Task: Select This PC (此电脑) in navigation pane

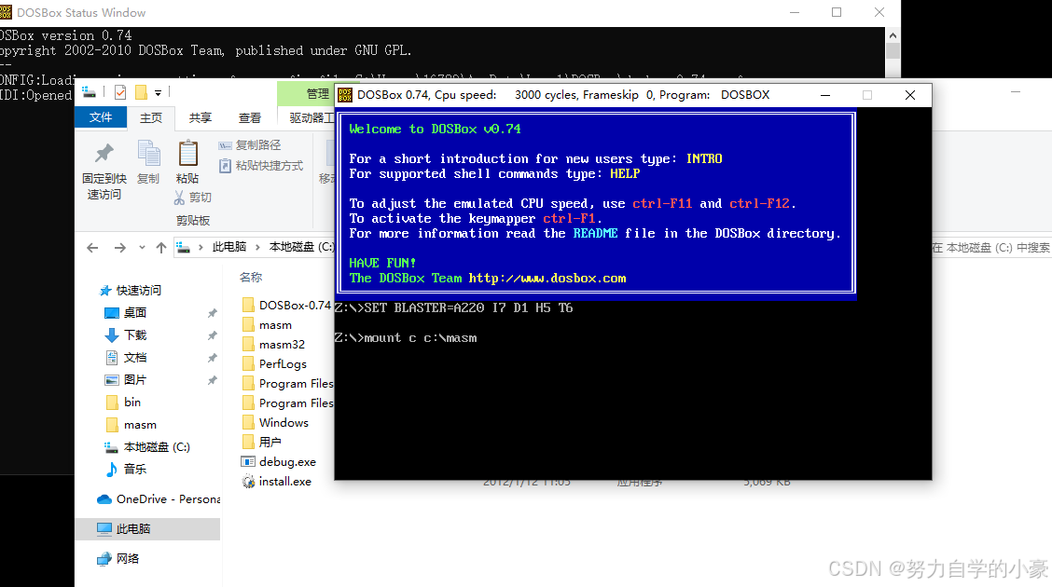Action: point(148,528)
